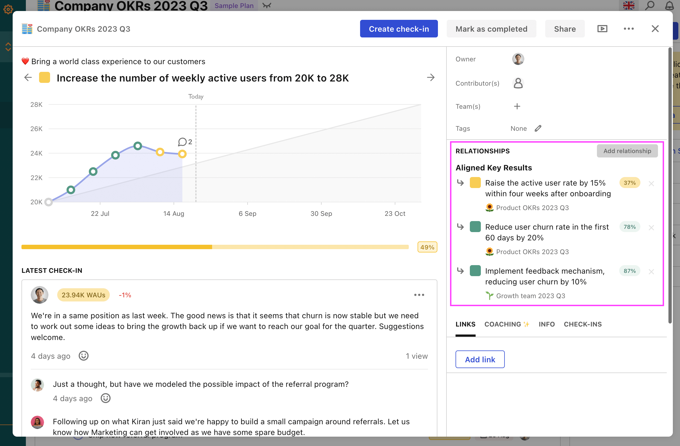The image size is (680, 446).
Task: Click the yellow status swatch beside title
Action: [45, 77]
